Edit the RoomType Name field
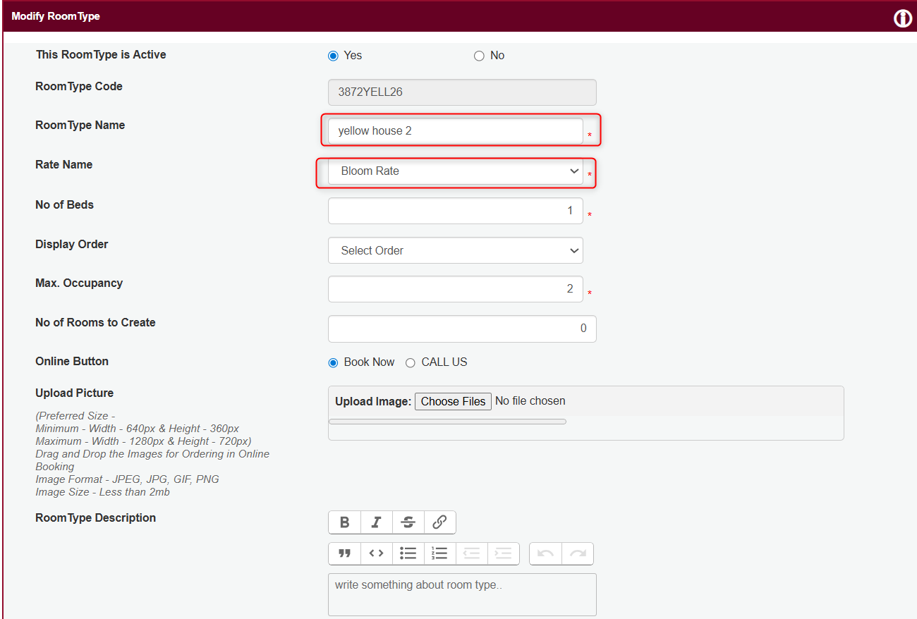 456,131
